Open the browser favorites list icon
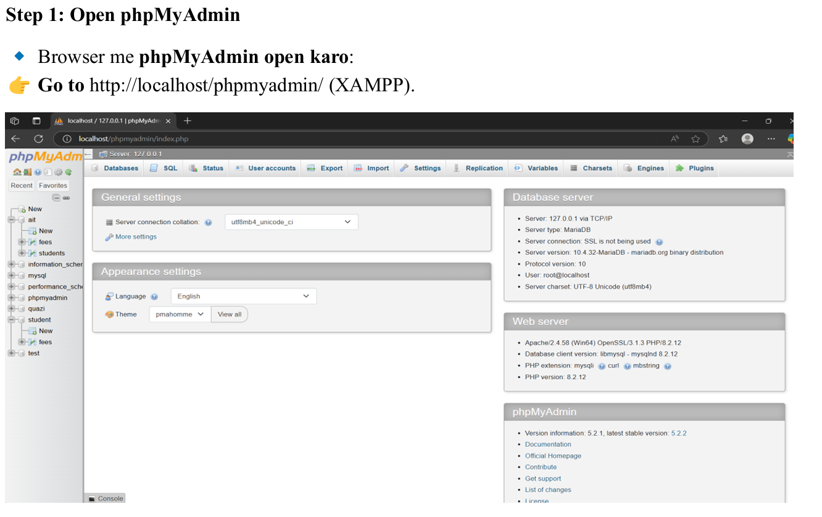 (x=723, y=139)
